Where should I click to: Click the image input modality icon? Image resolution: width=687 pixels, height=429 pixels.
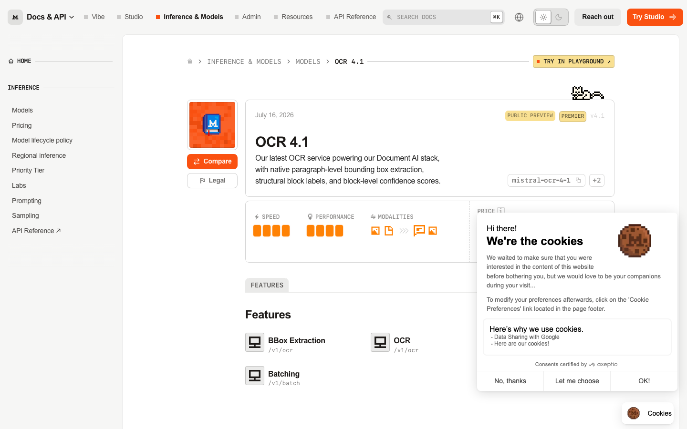pos(375,231)
